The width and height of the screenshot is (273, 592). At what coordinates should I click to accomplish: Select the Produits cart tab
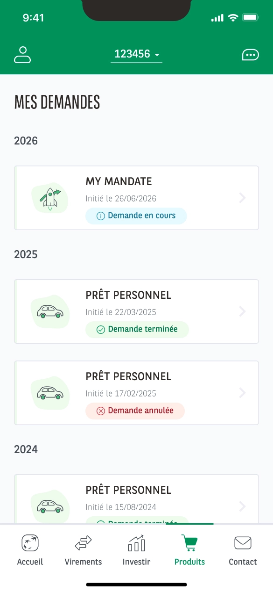189,550
